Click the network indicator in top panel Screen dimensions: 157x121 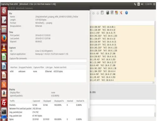tap(135, 4)
